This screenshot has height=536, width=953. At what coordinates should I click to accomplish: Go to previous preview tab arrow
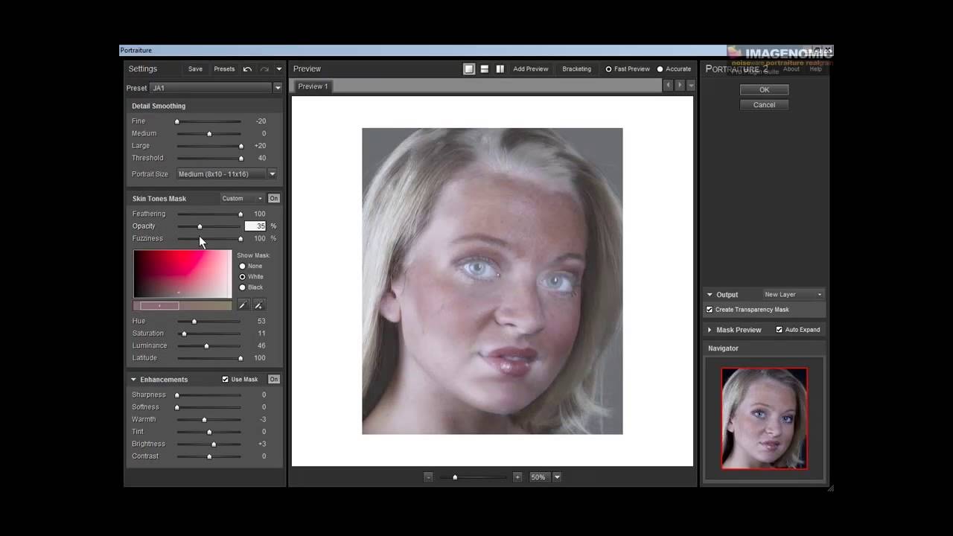[x=668, y=86]
